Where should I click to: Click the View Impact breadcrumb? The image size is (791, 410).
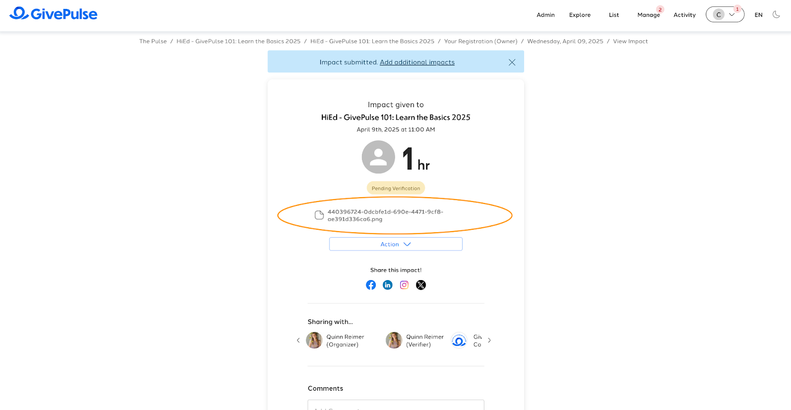(x=630, y=41)
